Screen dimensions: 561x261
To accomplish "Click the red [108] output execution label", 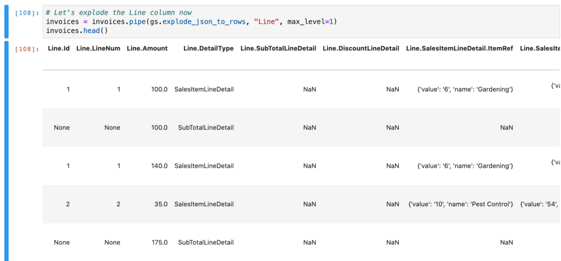I will pyautogui.click(x=25, y=48).
